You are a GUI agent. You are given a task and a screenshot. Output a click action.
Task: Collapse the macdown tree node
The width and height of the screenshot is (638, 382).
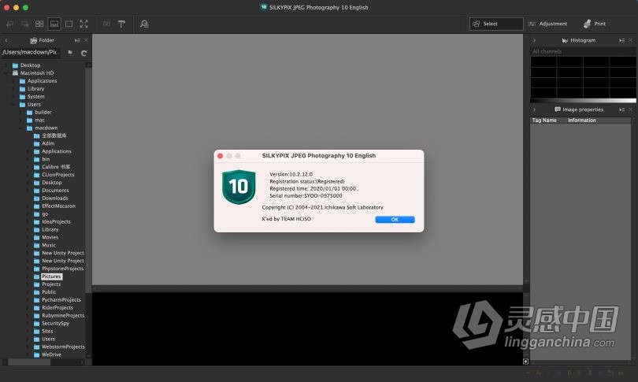click(x=20, y=128)
